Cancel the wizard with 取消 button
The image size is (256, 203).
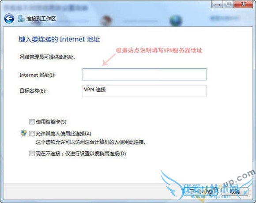235,191
